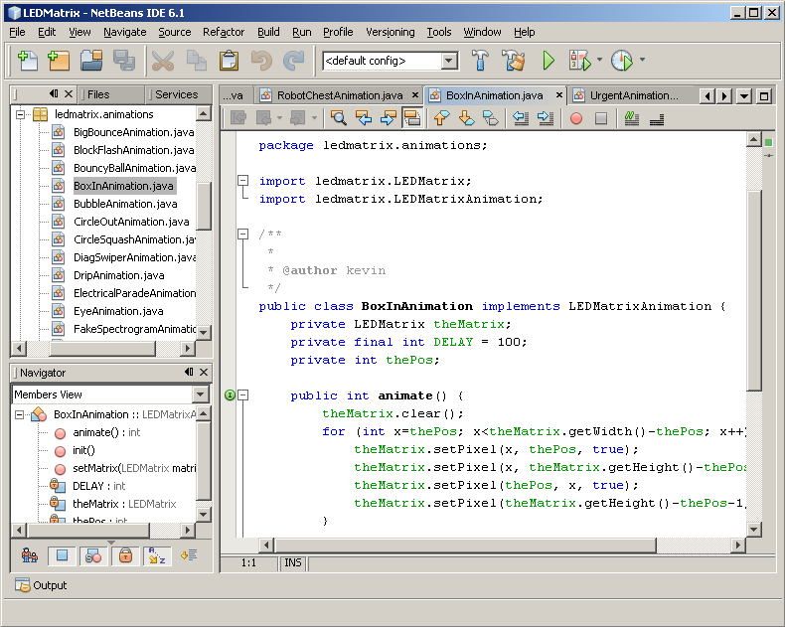
Task: Click the Undo arrow icon
Action: tap(261, 61)
